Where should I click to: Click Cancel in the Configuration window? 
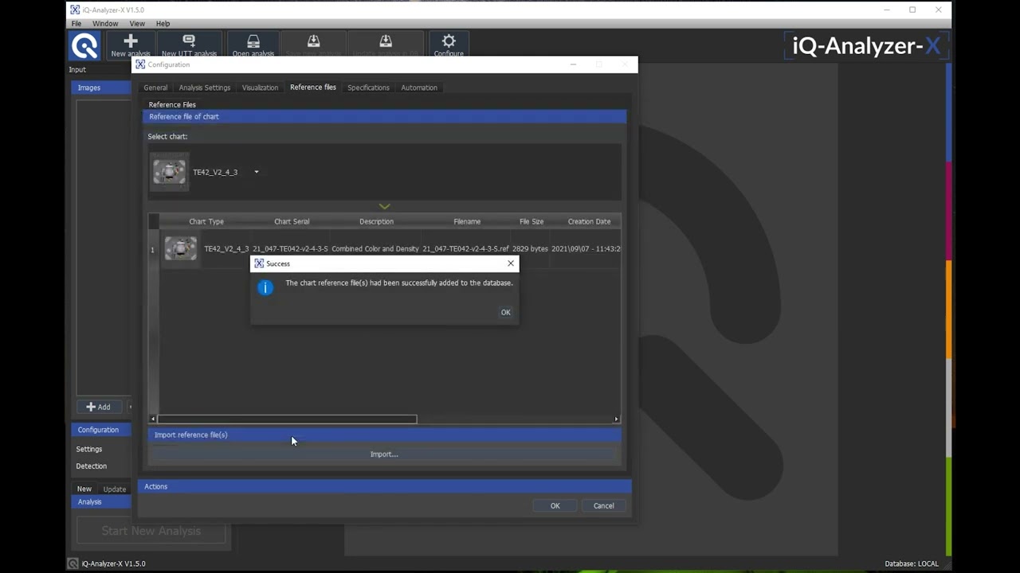pyautogui.click(x=603, y=505)
